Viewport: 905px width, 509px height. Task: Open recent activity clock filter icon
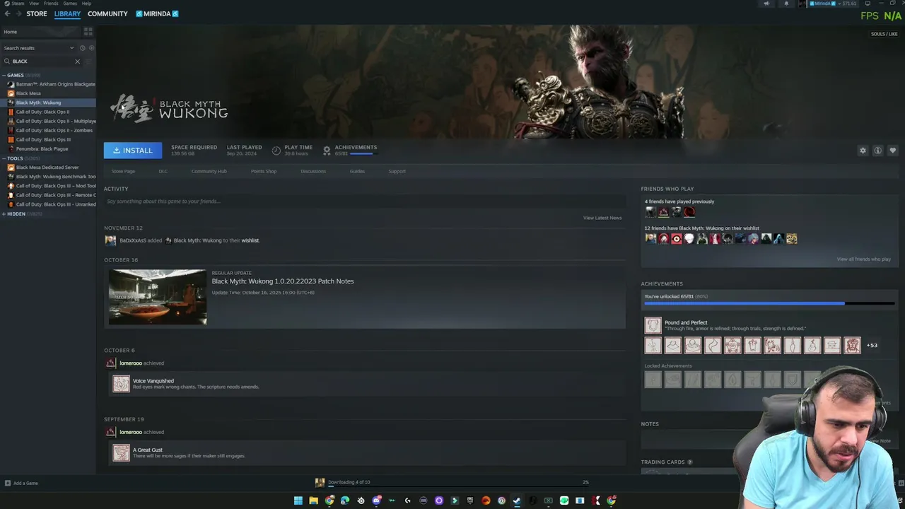(x=82, y=48)
